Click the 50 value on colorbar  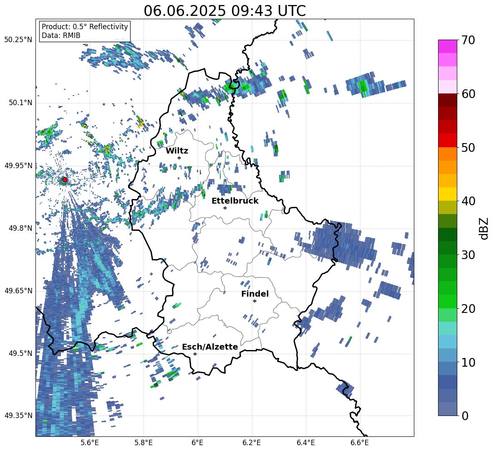click(x=468, y=147)
